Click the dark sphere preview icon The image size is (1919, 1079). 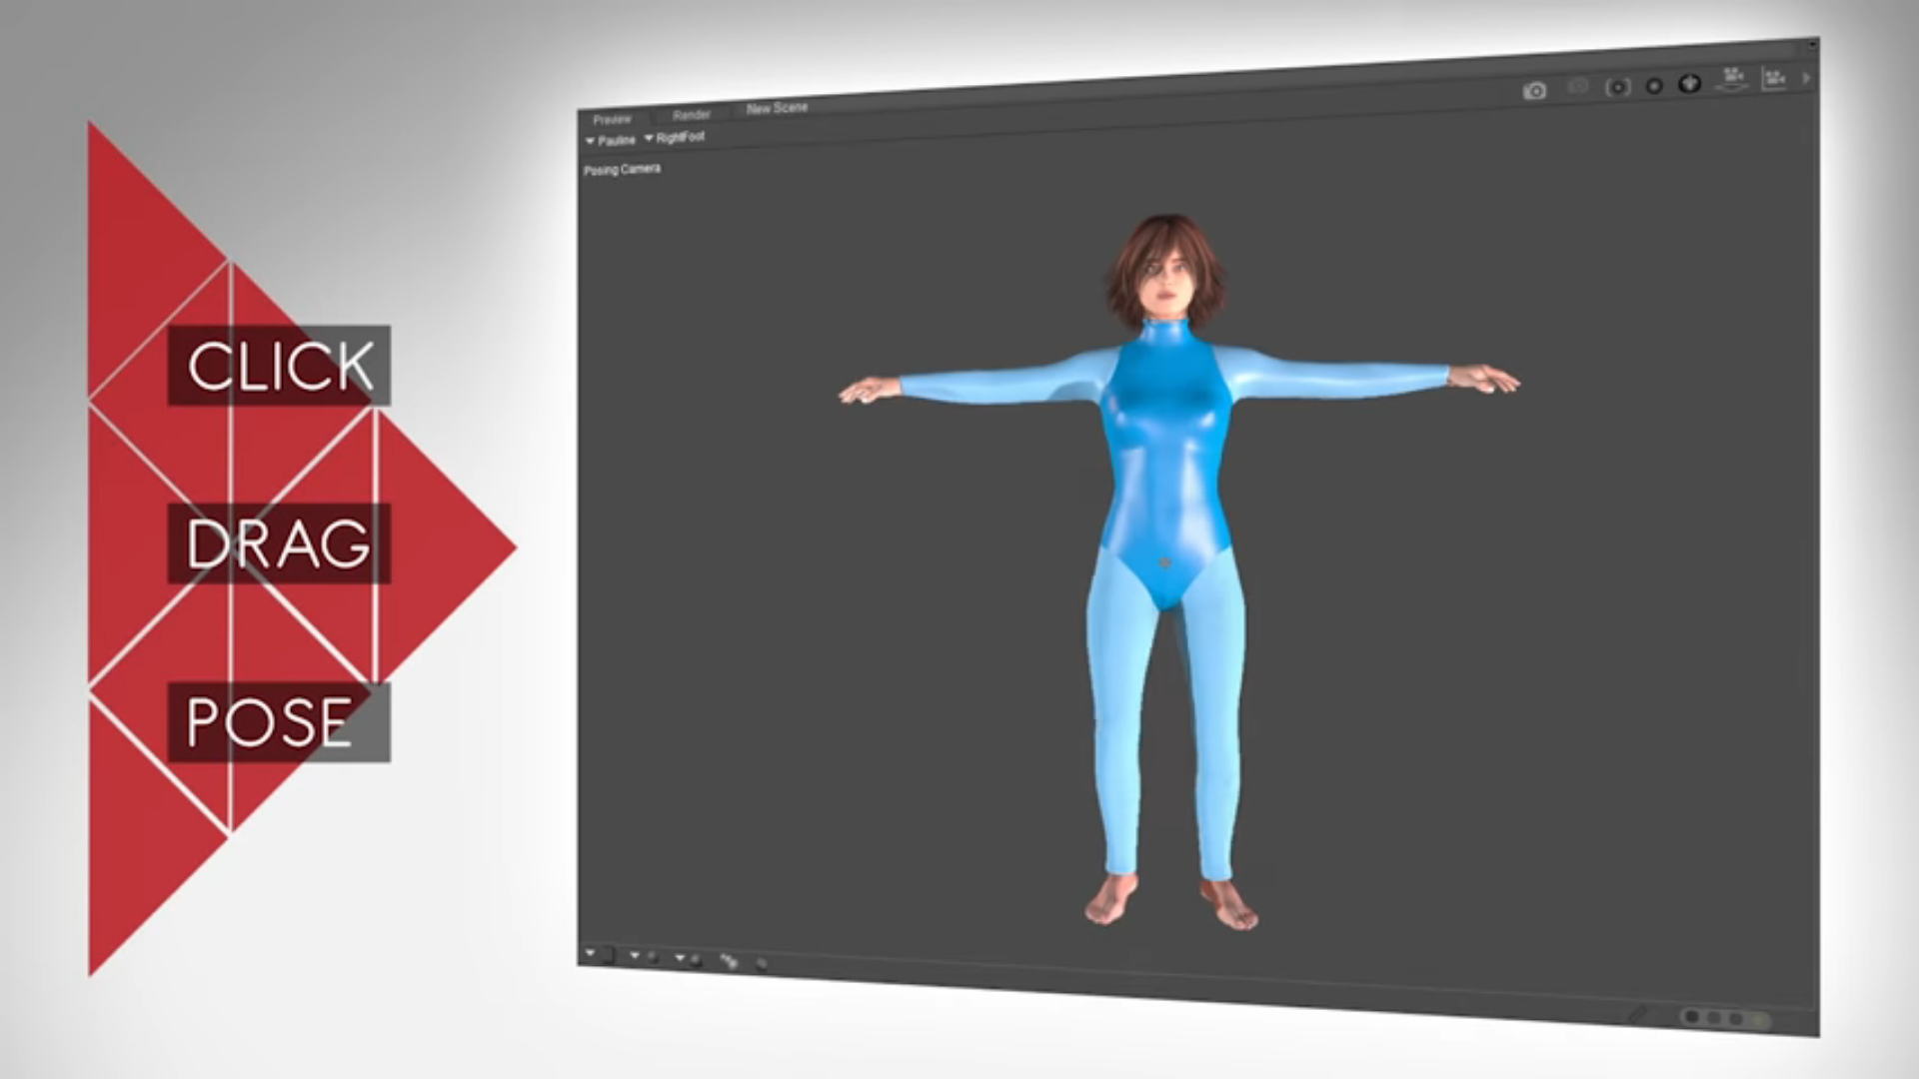[1690, 83]
